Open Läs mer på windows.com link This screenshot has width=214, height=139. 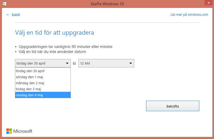coord(189,14)
